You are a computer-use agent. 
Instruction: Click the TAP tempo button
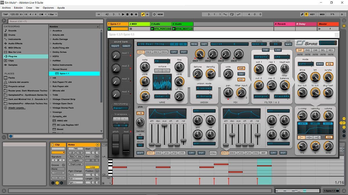[x=6, y=14]
